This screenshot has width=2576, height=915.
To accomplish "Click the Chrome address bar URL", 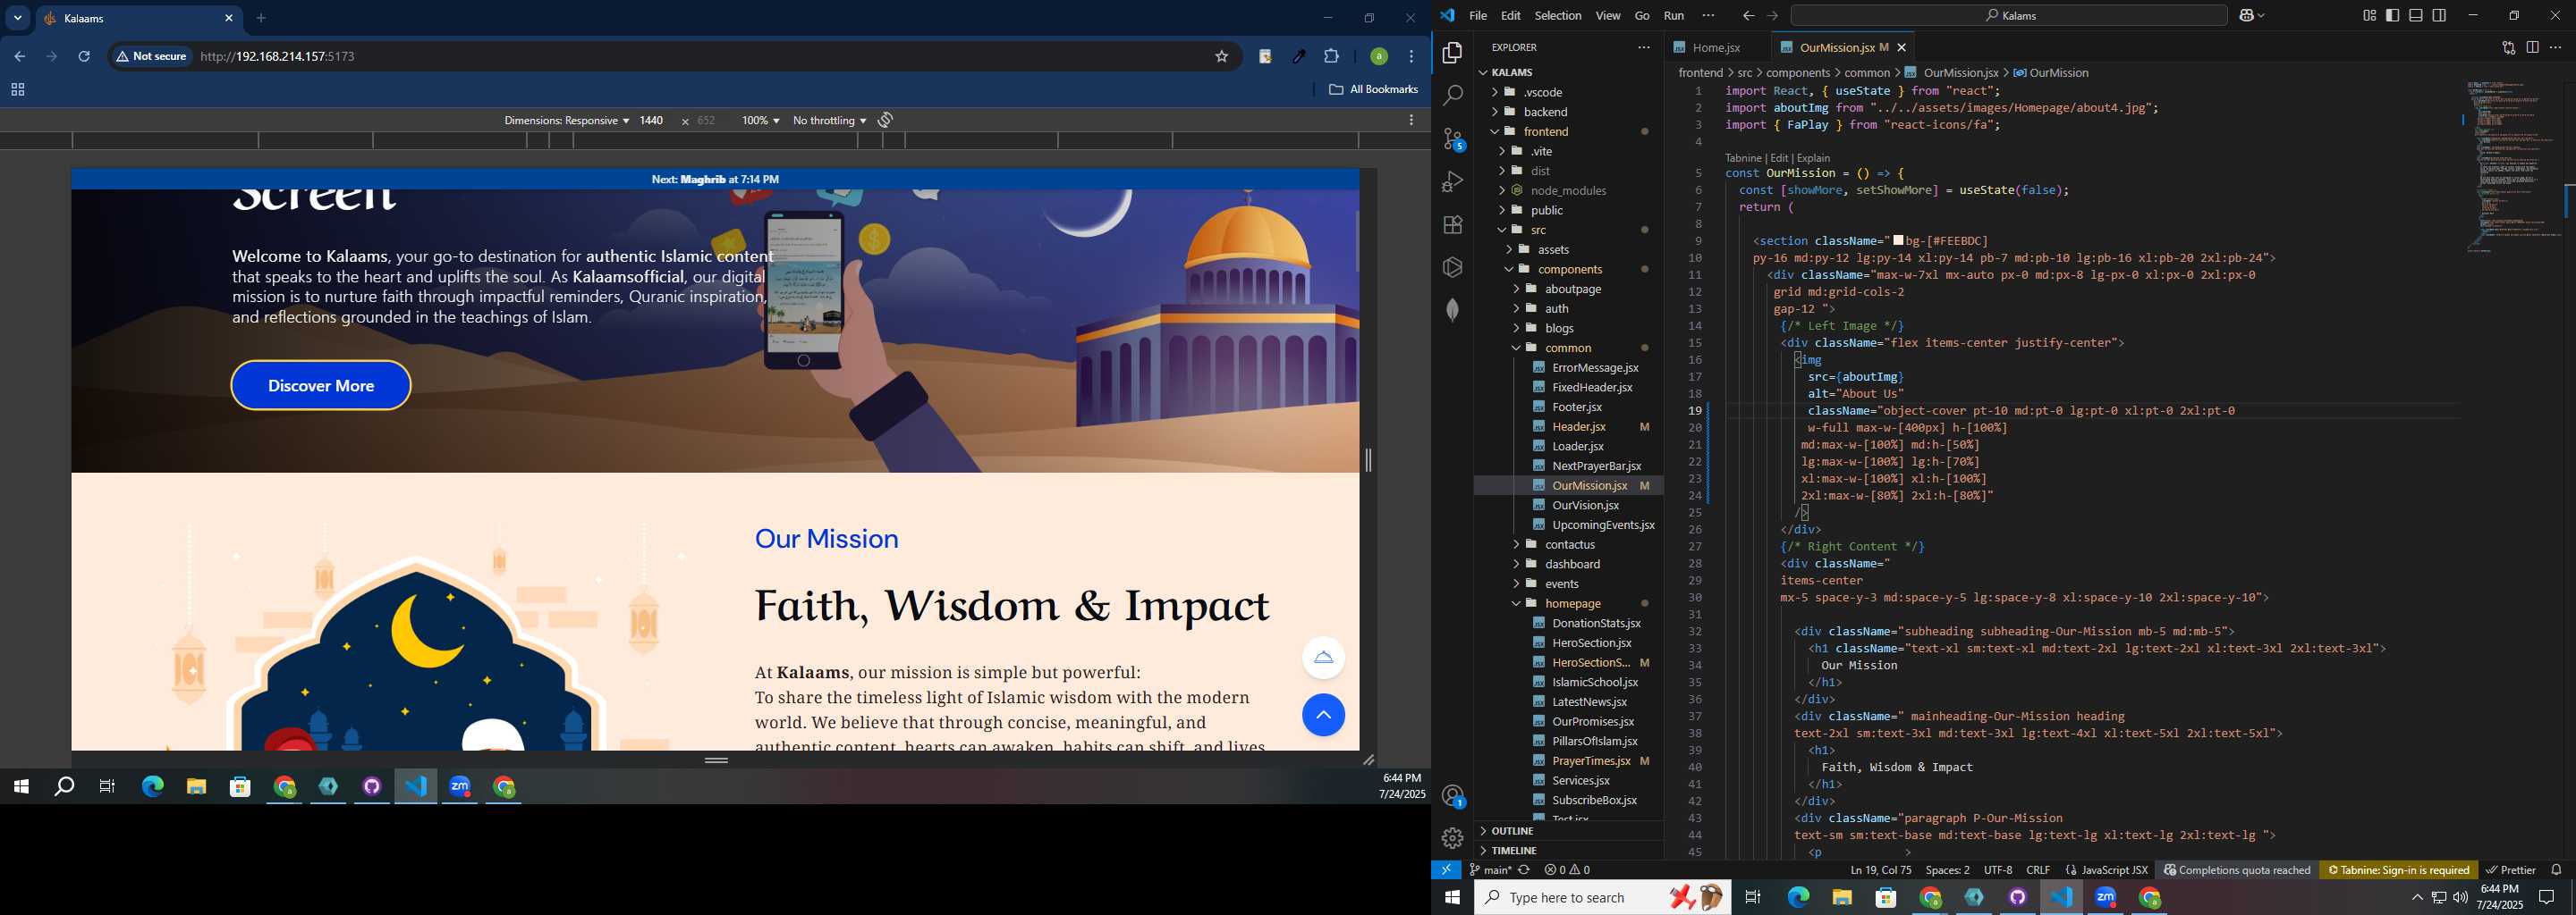I will [278, 57].
